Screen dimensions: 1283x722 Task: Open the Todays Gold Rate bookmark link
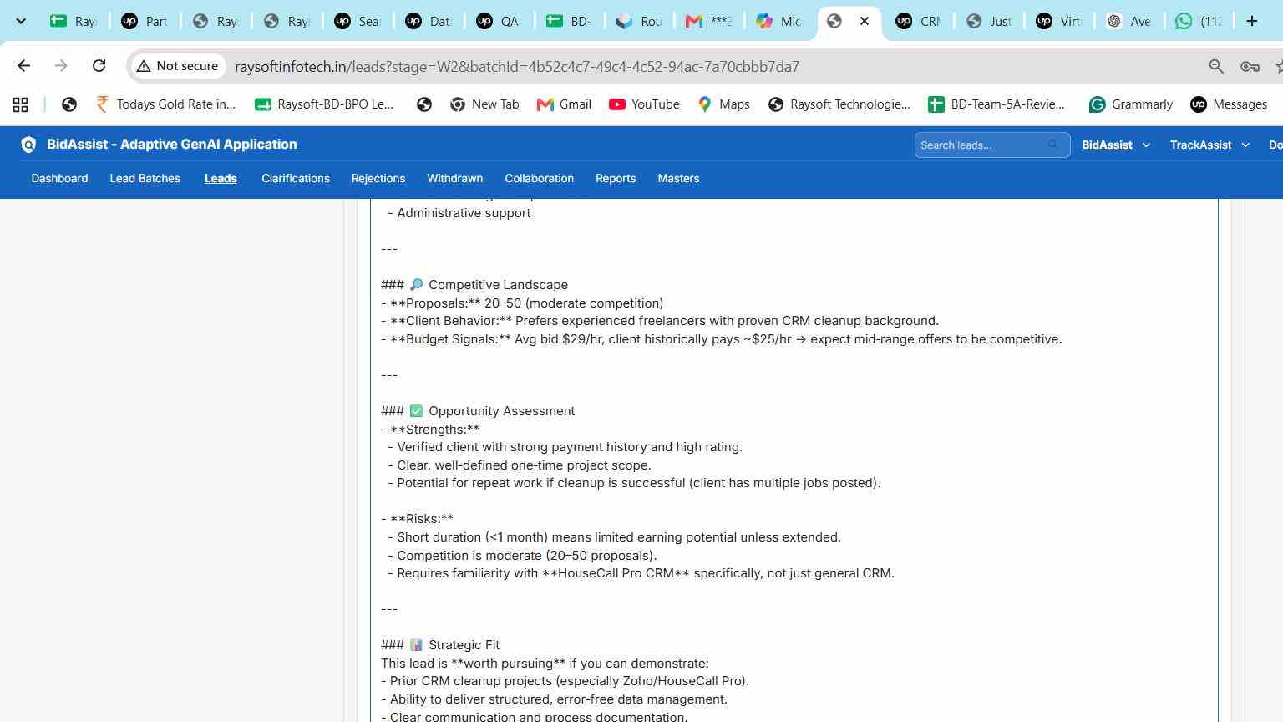click(x=165, y=104)
